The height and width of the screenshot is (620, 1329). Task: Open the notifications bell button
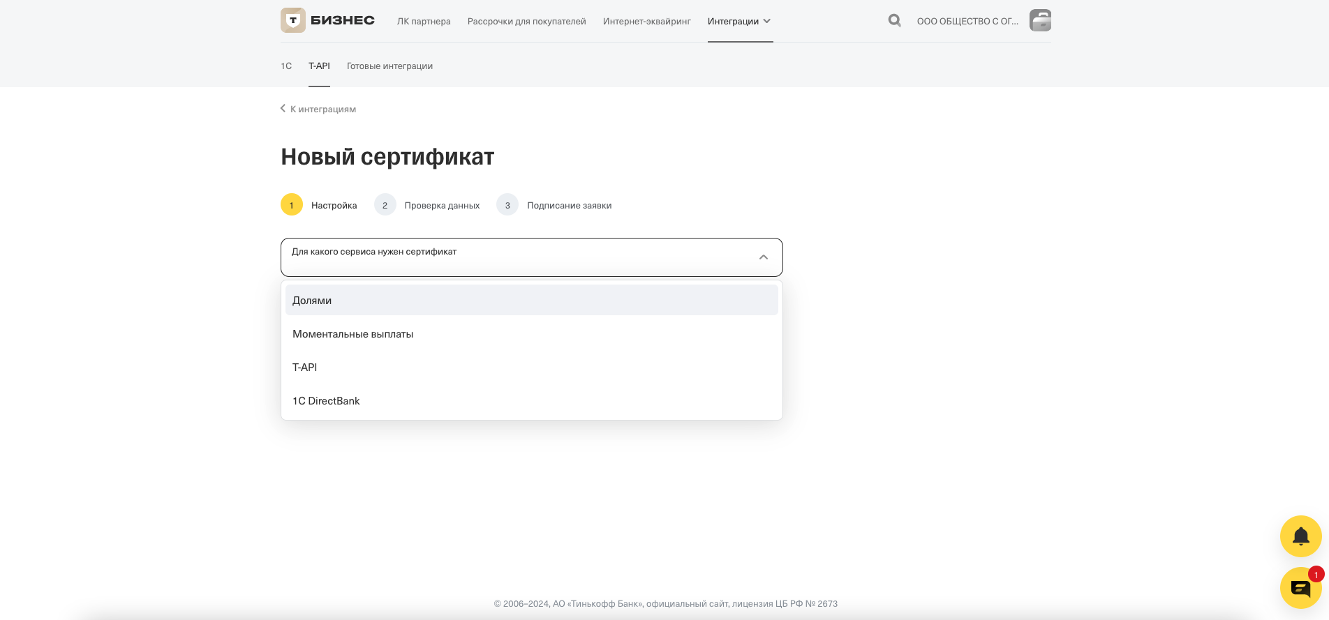click(x=1301, y=536)
